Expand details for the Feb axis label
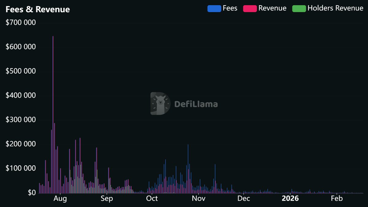 (x=337, y=199)
